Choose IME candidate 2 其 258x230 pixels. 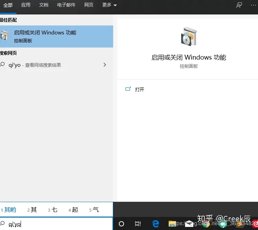pos(32,210)
